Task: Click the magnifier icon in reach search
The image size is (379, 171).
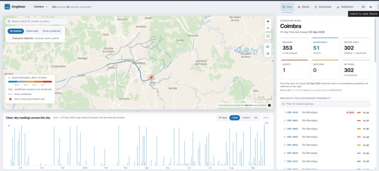Action: [x=9, y=22]
